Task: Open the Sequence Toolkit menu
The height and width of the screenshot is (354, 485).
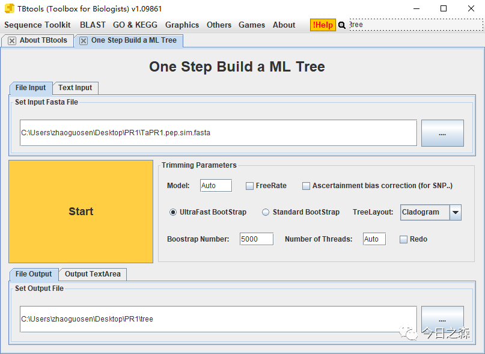Action: tap(37, 25)
